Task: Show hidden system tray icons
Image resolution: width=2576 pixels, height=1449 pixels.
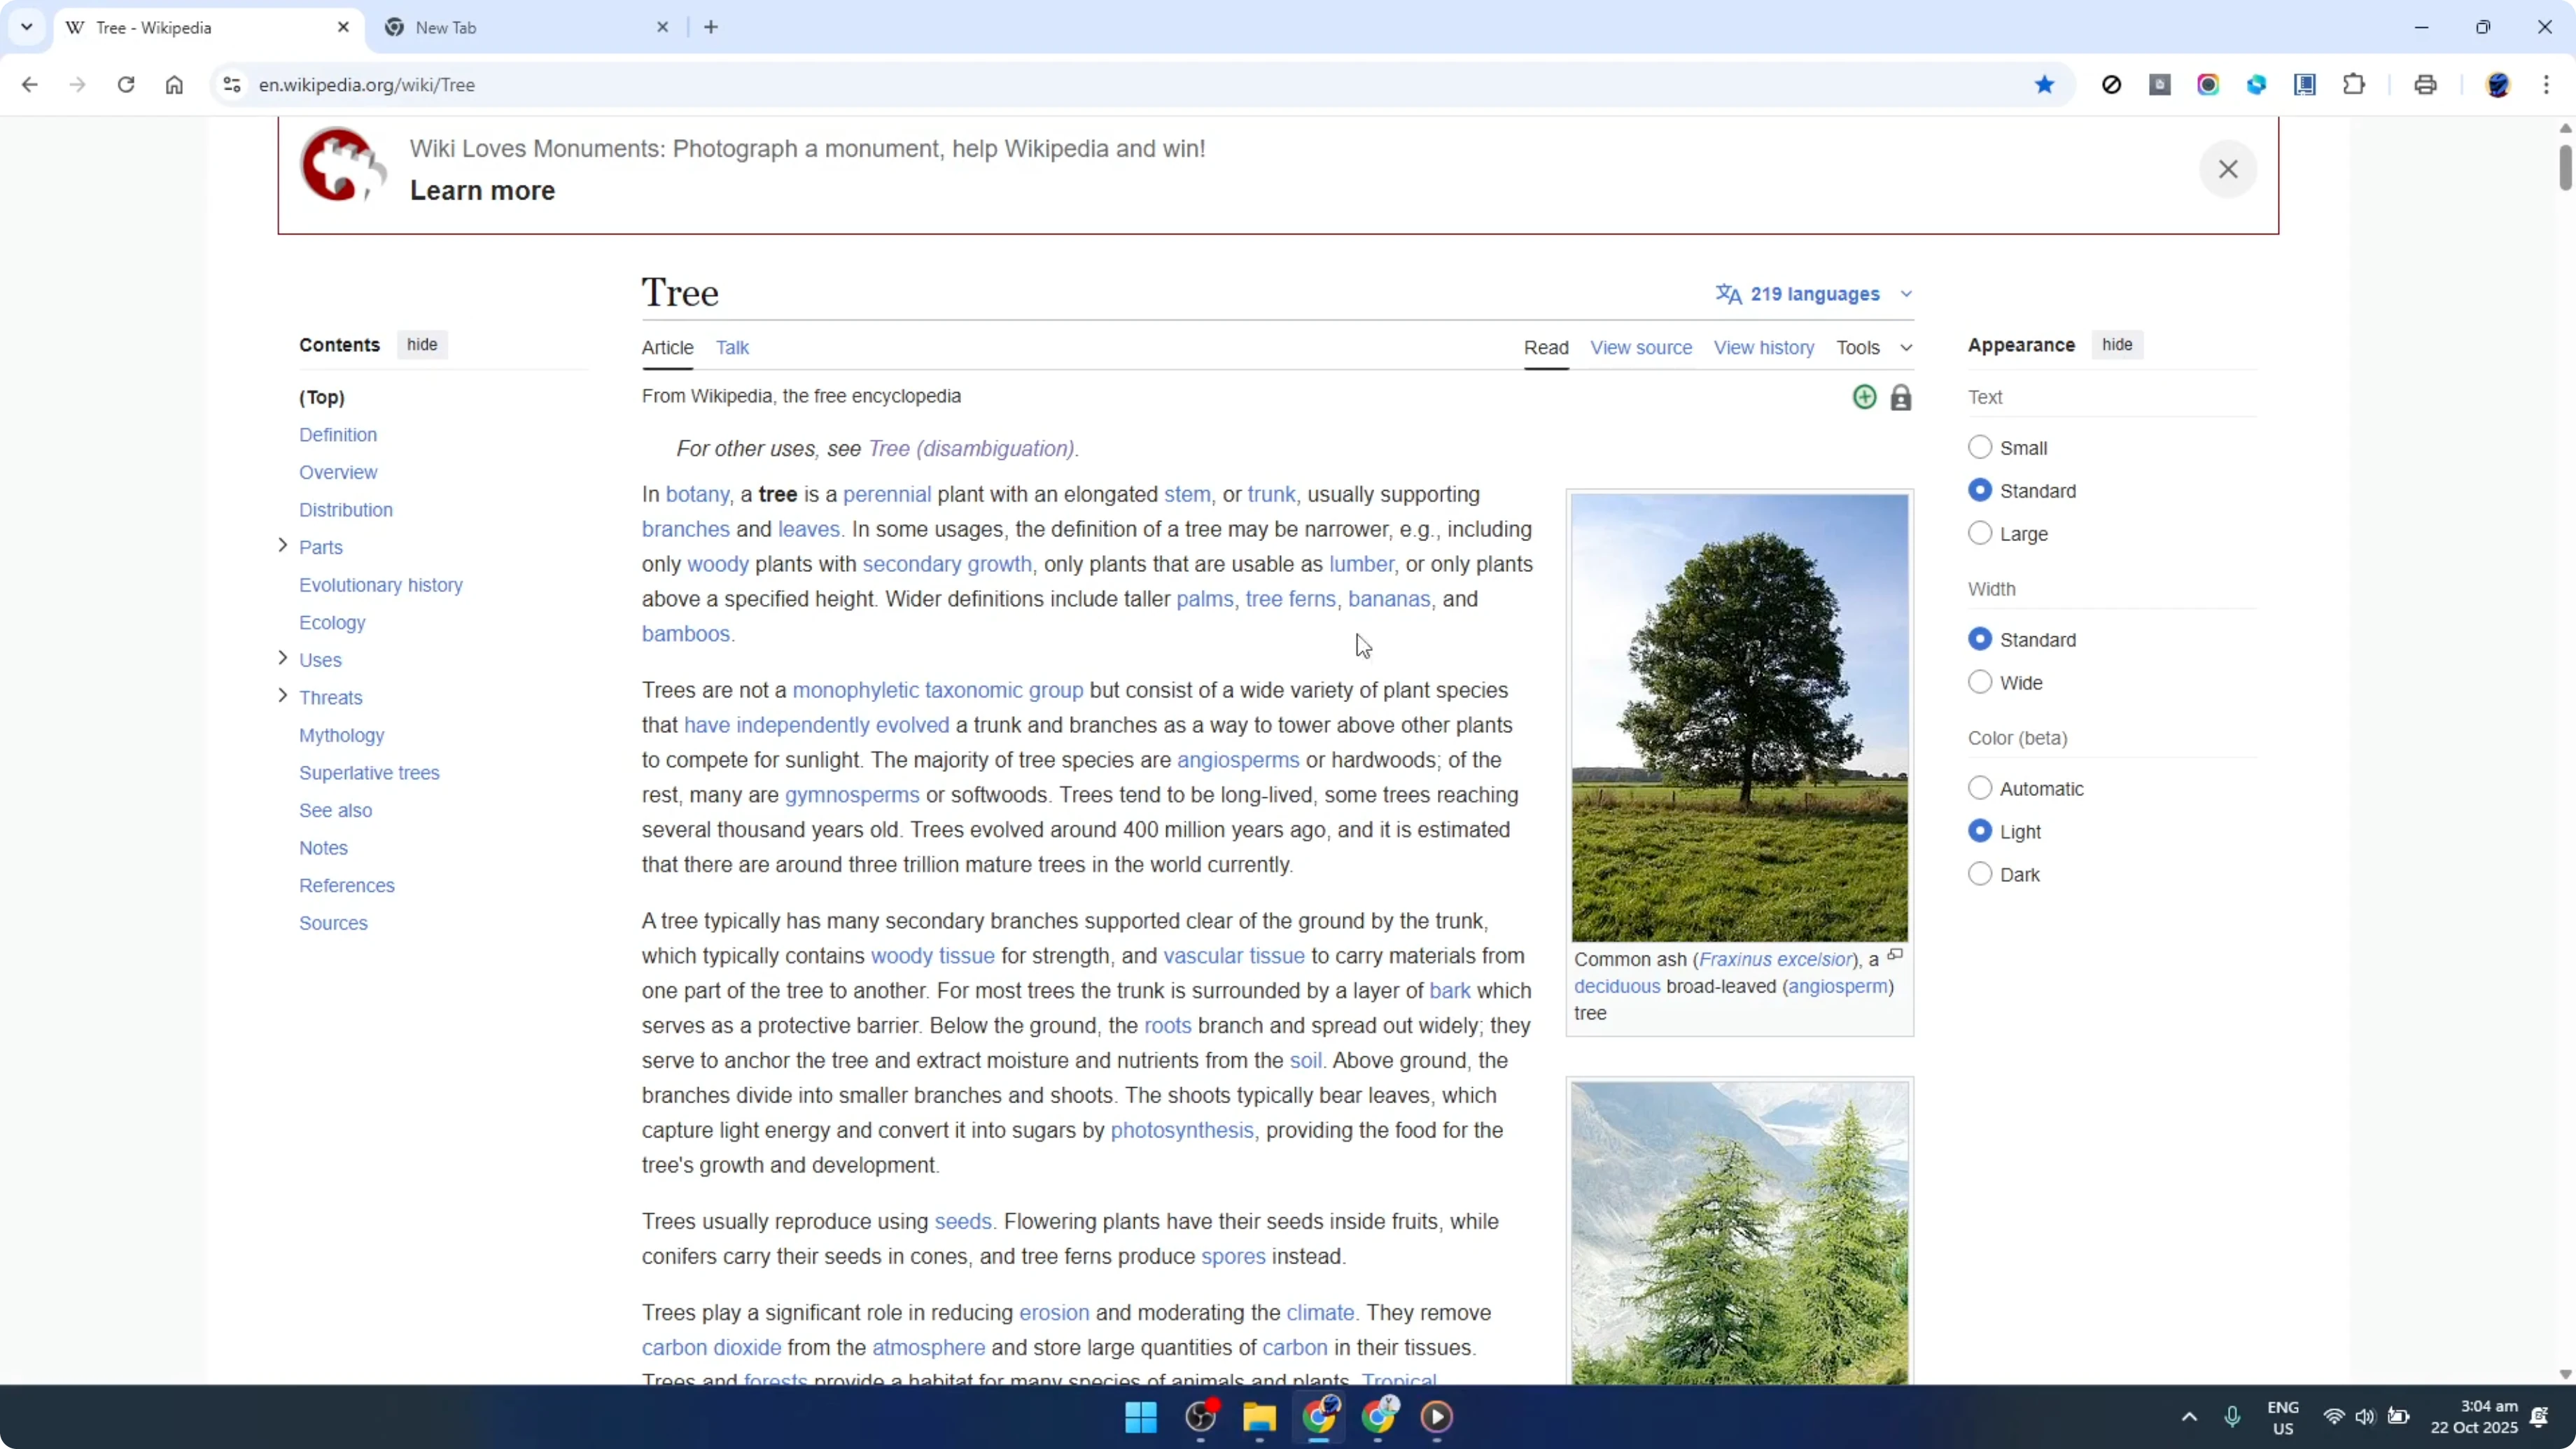Action: pos(2189,1416)
